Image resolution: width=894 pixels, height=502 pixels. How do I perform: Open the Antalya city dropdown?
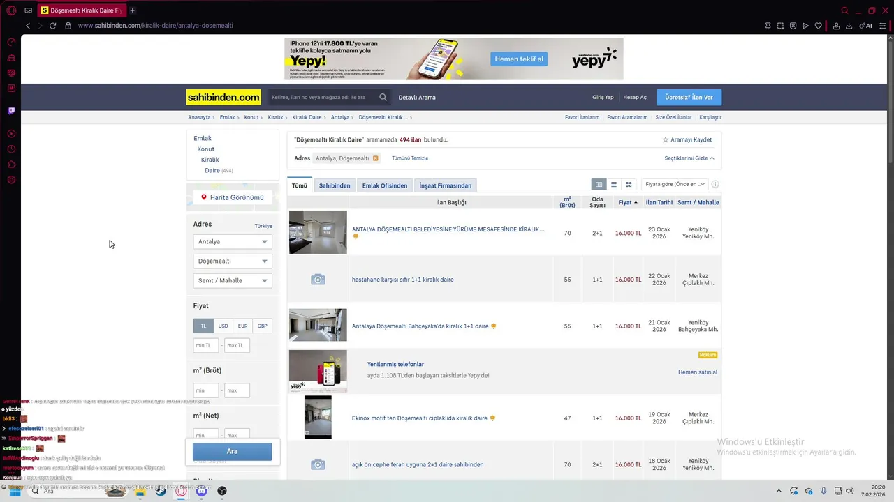click(x=233, y=242)
